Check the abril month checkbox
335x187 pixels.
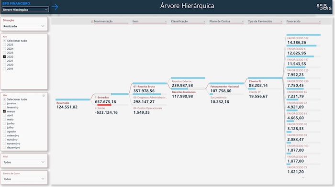click(x=4, y=115)
